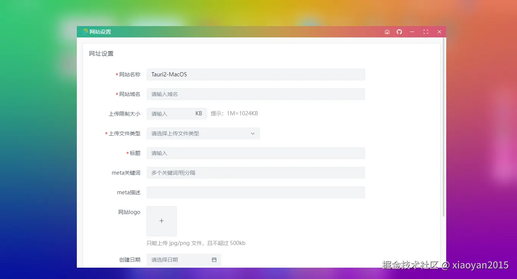Toggle fullscreen for the 网站设置 window
This screenshot has height=279, width=517.
click(x=426, y=32)
